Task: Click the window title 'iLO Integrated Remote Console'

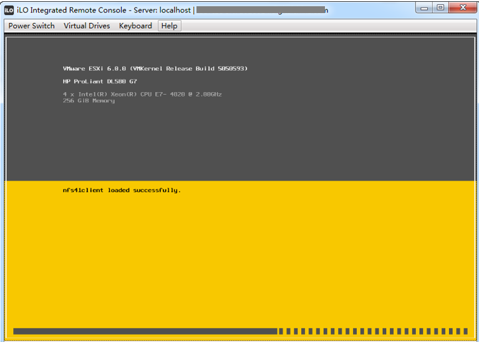Action: pyautogui.click(x=72, y=10)
